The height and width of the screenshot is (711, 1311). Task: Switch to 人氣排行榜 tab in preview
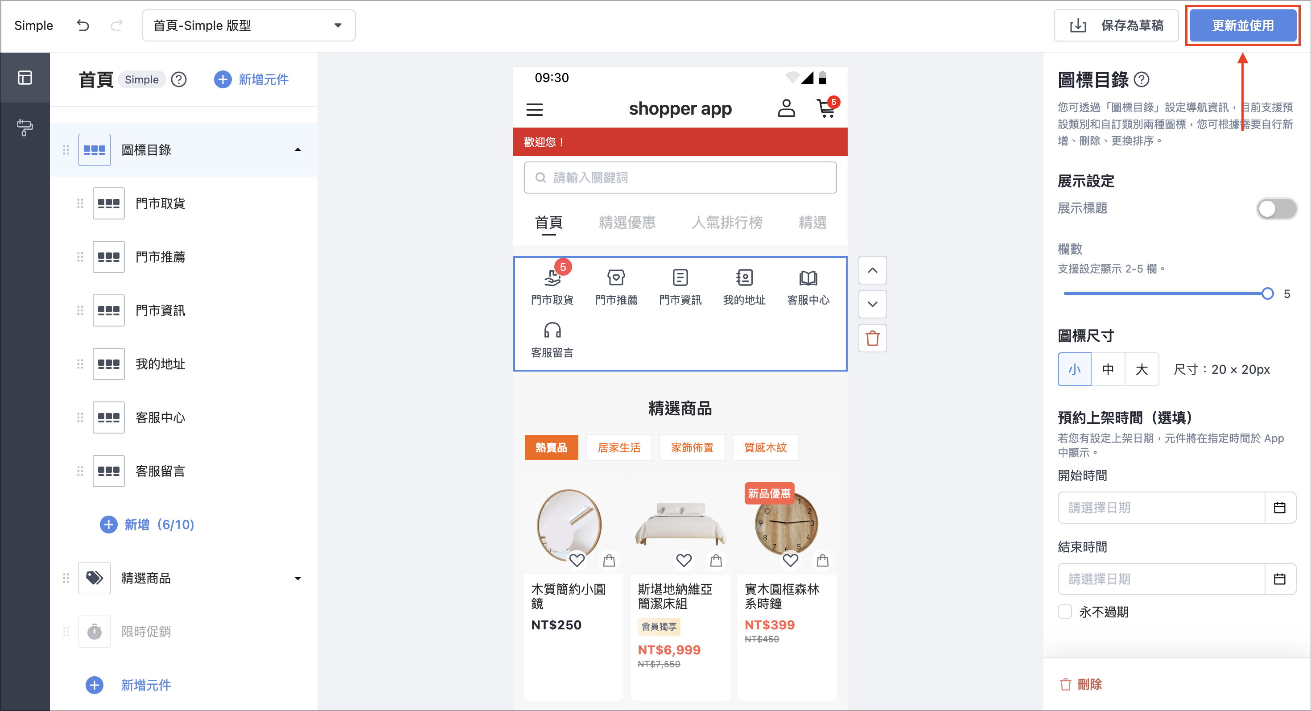[x=727, y=223]
